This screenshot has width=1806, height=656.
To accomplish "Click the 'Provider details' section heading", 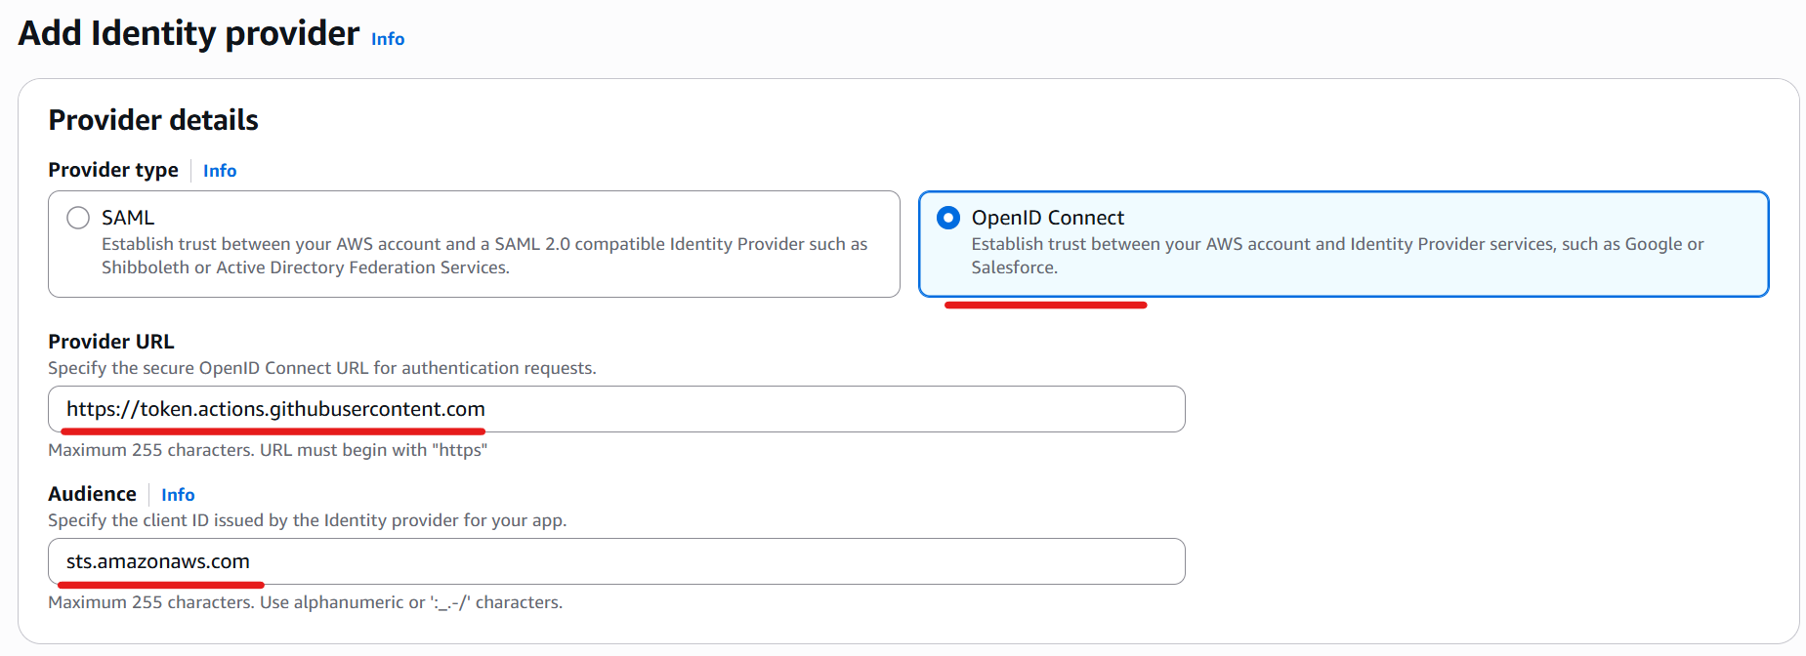I will click(153, 120).
